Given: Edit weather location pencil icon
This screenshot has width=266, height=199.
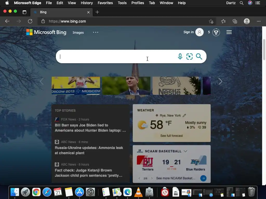Looking at the screenshot, I should [184, 116].
